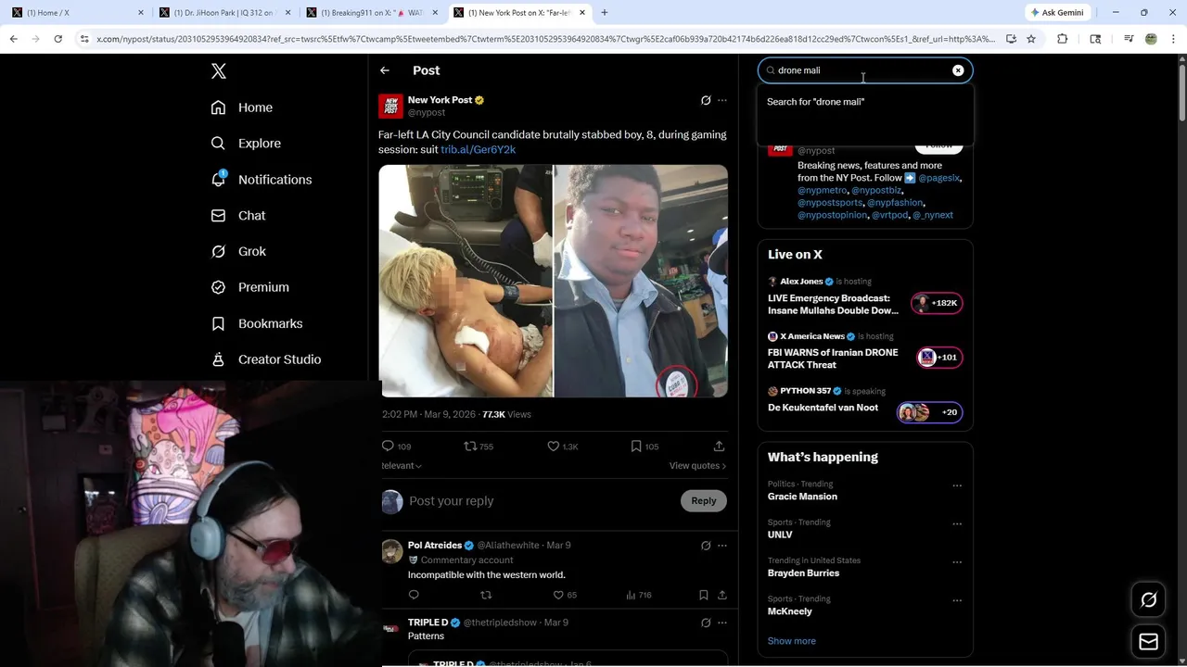Join X America News live +101
The width and height of the screenshot is (1187, 667).
pos(939,357)
